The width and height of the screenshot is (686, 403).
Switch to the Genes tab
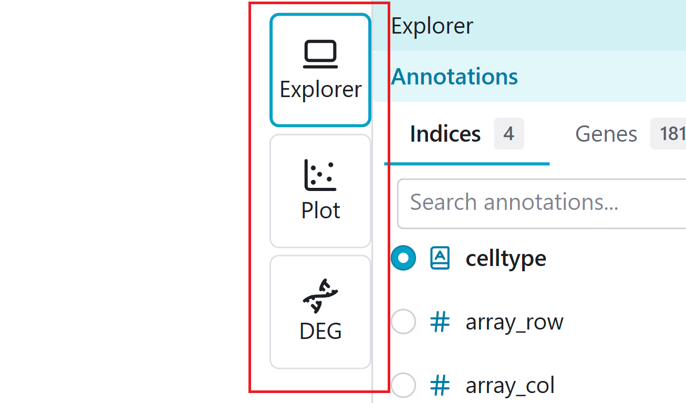coord(606,134)
